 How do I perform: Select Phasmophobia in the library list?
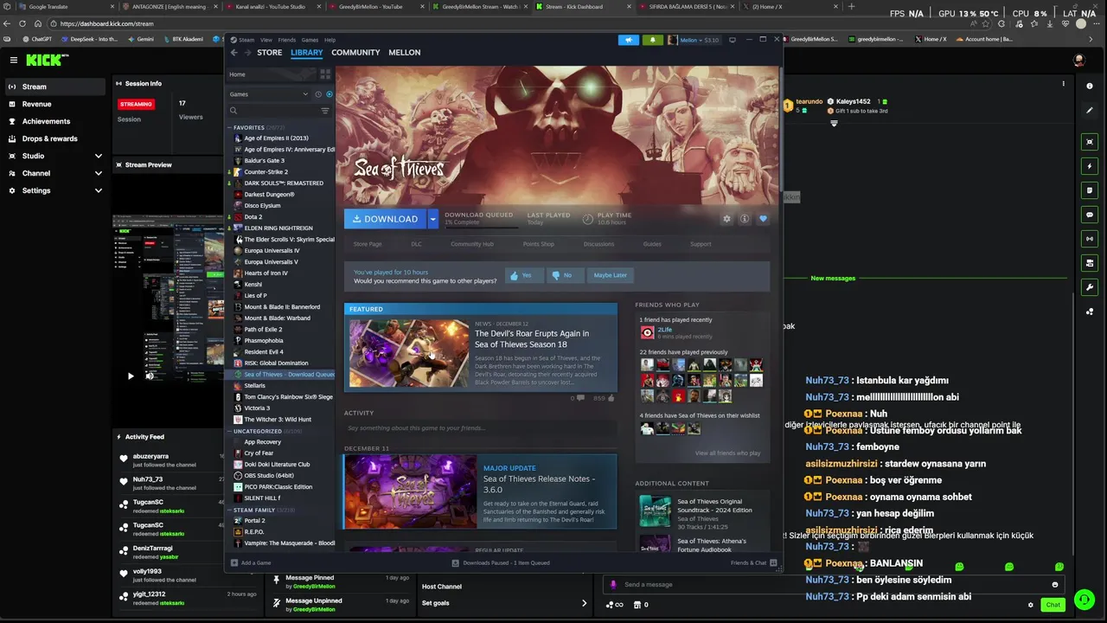coord(263,341)
